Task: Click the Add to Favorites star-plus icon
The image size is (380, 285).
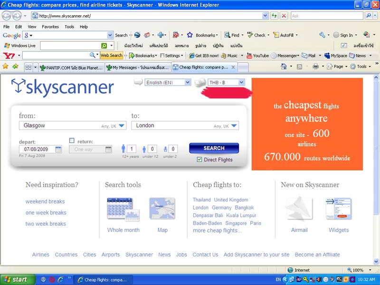Action: 16,66
